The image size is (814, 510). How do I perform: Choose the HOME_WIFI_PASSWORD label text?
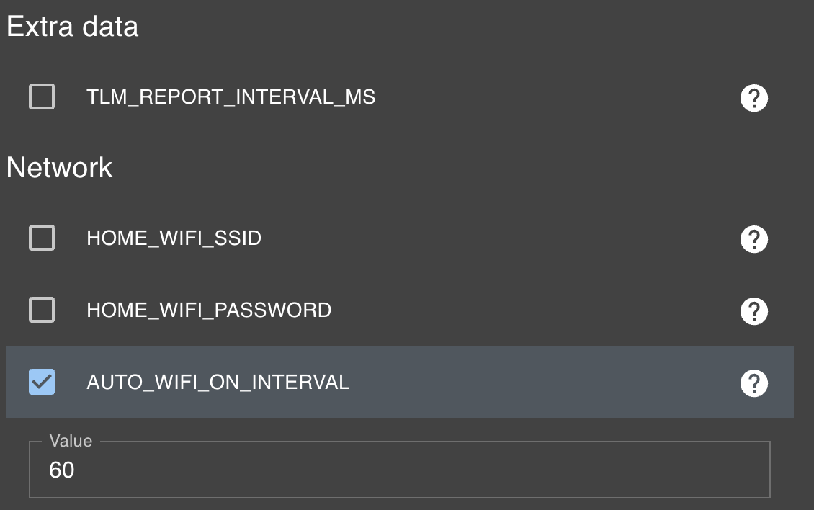pos(209,310)
